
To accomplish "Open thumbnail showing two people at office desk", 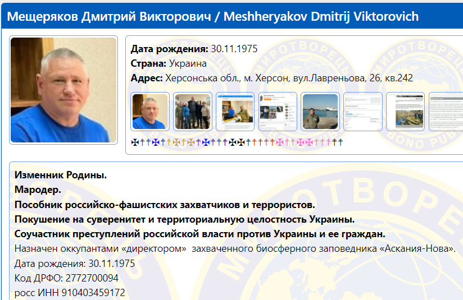I will coord(235,112).
